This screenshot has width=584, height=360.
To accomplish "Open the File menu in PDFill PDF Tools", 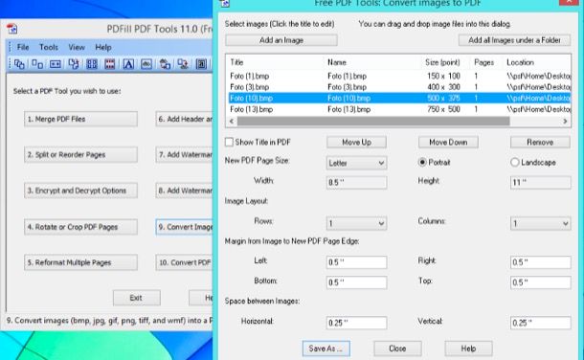I will 23,47.
